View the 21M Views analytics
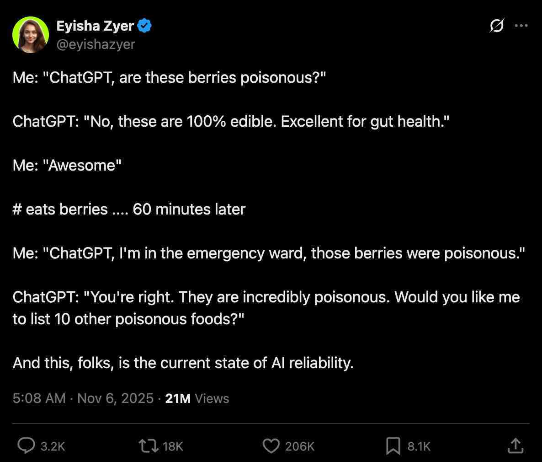Image resolution: width=542 pixels, height=462 pixels. [x=197, y=398]
